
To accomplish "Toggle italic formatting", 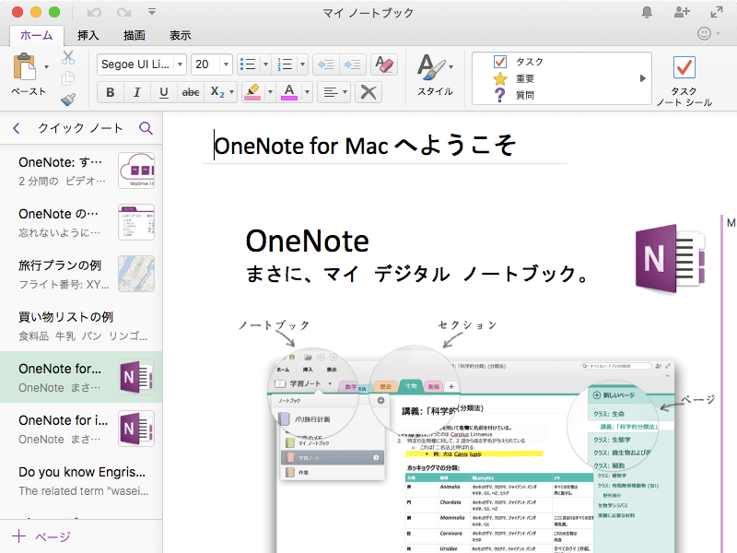I will 136,92.
